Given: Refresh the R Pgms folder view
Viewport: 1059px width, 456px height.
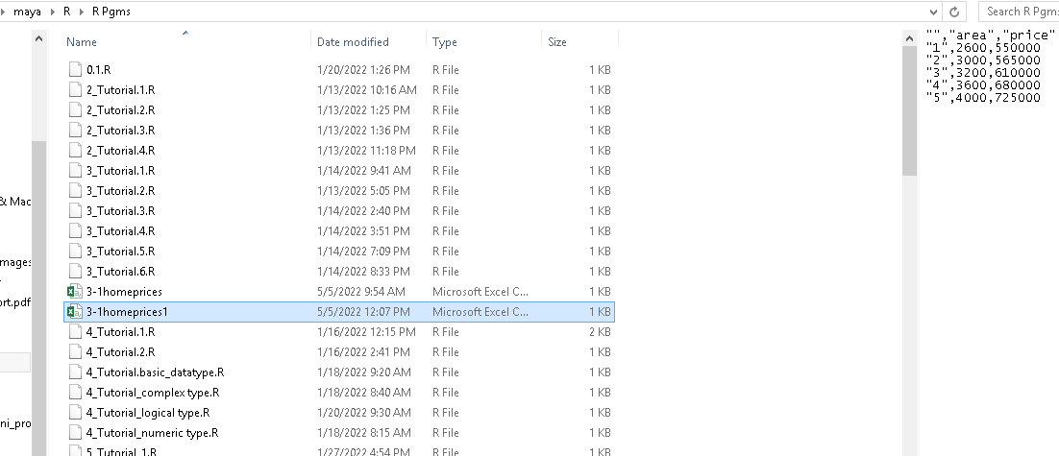Looking at the screenshot, I should [954, 12].
